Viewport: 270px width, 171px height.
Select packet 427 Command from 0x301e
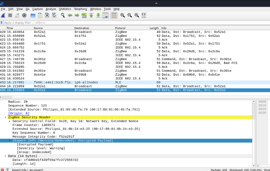coord(135,59)
